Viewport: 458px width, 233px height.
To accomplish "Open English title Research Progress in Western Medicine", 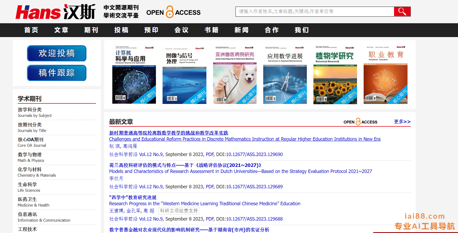I will [x=205, y=204].
